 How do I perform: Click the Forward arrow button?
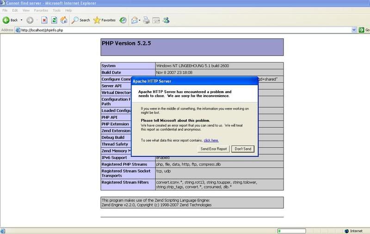point(30,20)
